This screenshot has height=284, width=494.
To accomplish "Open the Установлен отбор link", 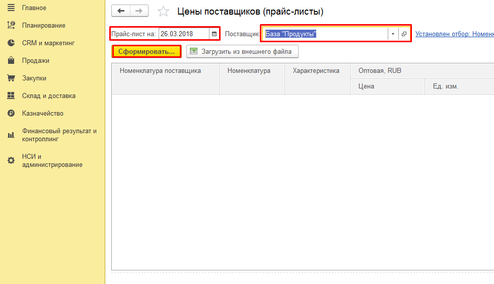I will tap(454, 34).
